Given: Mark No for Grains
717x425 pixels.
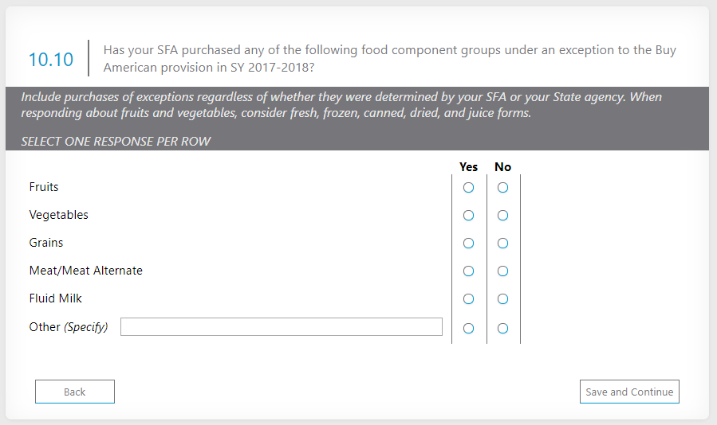Looking at the screenshot, I should pos(502,244).
